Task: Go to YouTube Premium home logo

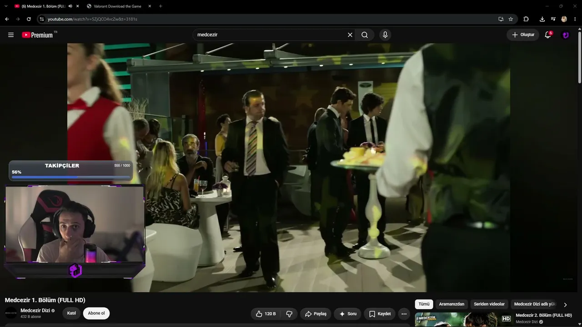Action: click(37, 35)
